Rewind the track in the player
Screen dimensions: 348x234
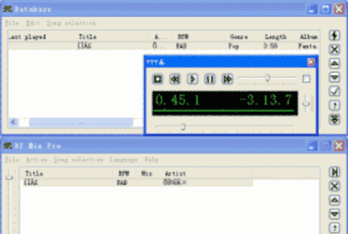pos(175,79)
